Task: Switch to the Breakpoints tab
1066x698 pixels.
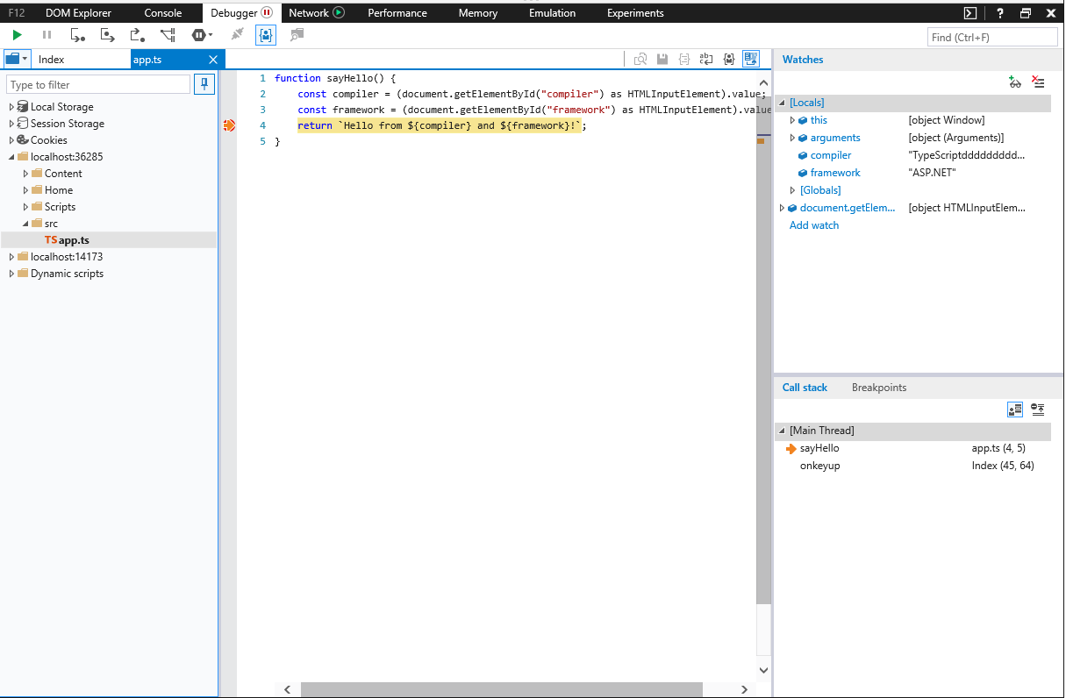Action: pos(878,388)
